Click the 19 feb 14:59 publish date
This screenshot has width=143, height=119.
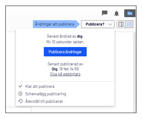[69, 69]
